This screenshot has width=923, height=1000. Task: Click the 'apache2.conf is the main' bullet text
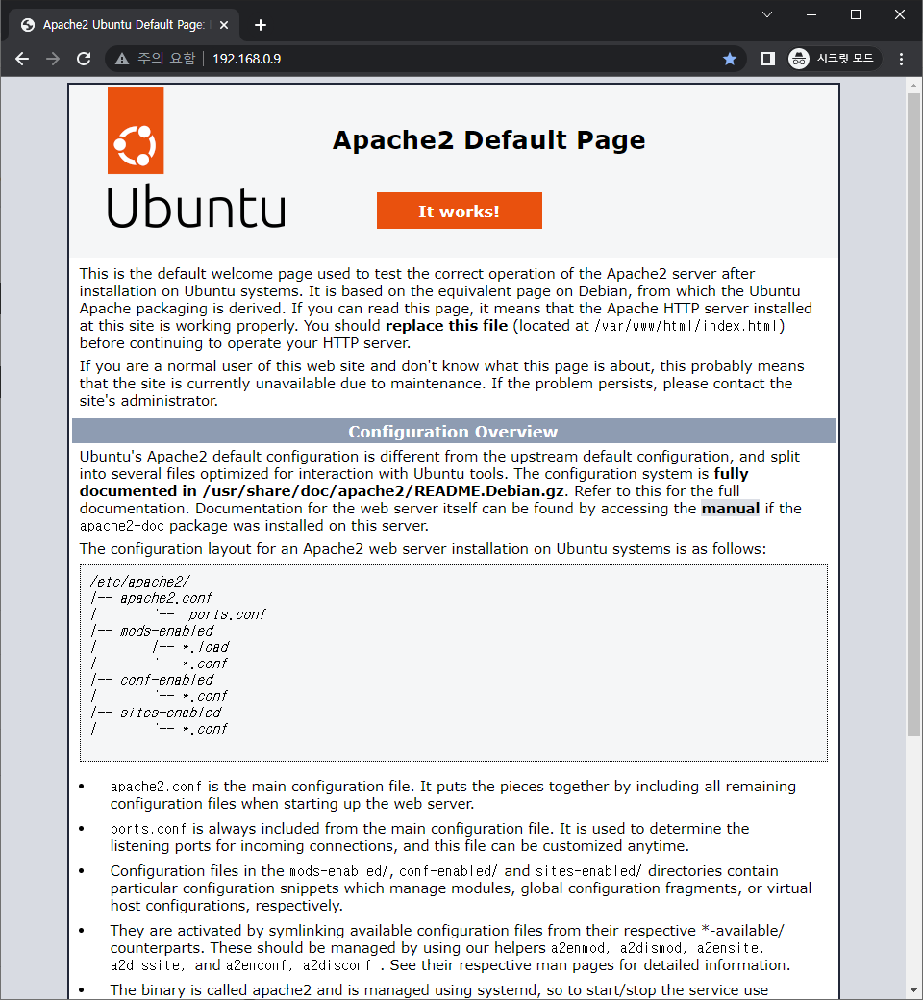(453, 794)
